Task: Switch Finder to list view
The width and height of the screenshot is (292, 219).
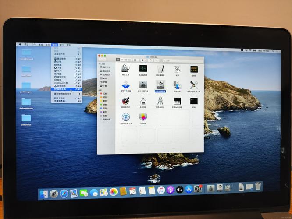Action: [x=121, y=60]
